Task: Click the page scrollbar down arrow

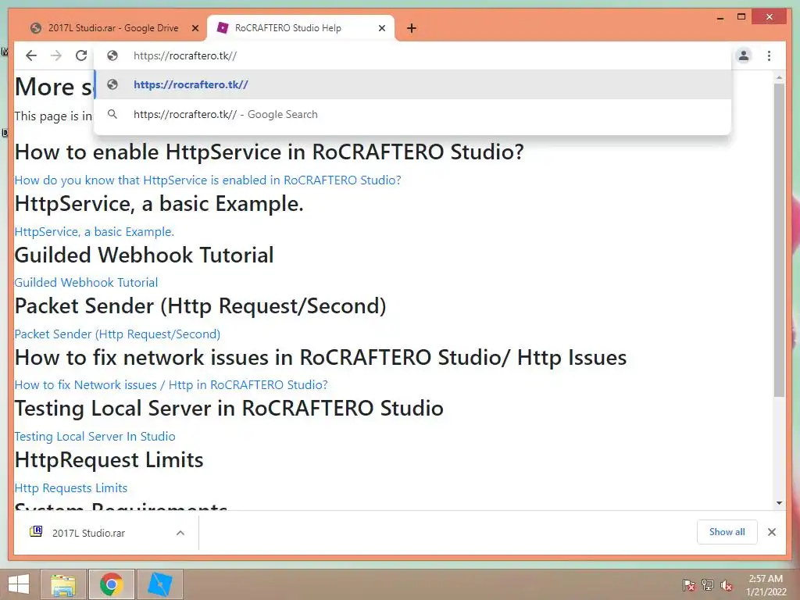Action: tap(779, 503)
